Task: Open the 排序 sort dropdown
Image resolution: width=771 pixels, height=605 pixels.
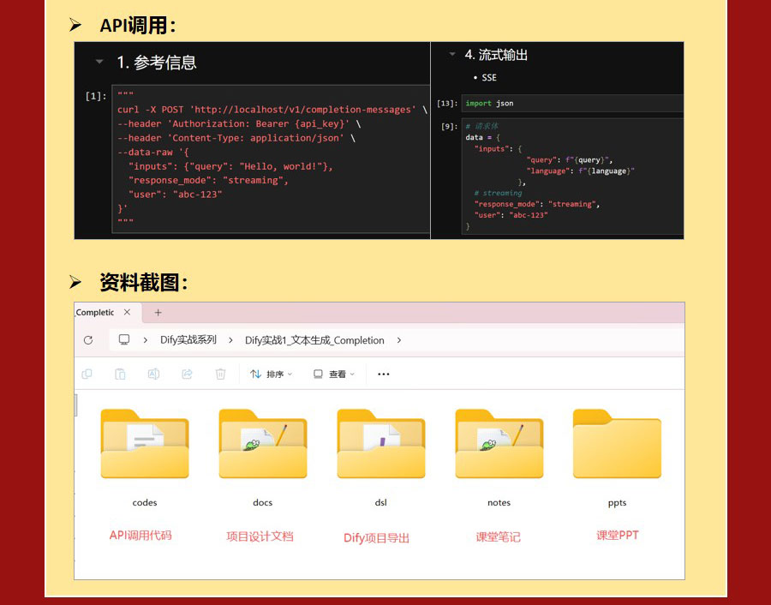Action: [271, 374]
